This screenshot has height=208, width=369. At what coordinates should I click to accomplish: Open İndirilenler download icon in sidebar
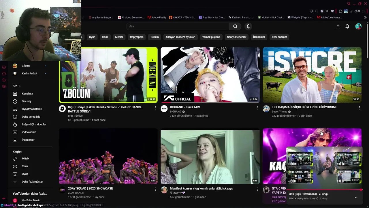15,140
